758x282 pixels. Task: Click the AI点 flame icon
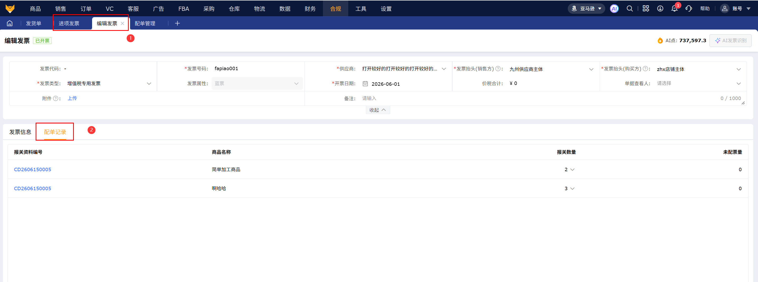(x=660, y=40)
